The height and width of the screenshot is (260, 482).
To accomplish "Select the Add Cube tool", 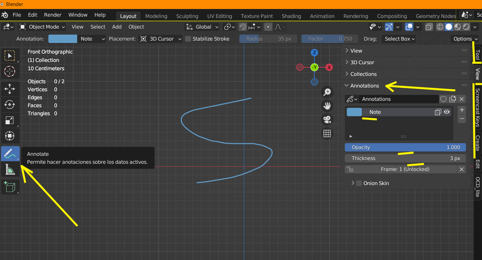I will pos(10,187).
